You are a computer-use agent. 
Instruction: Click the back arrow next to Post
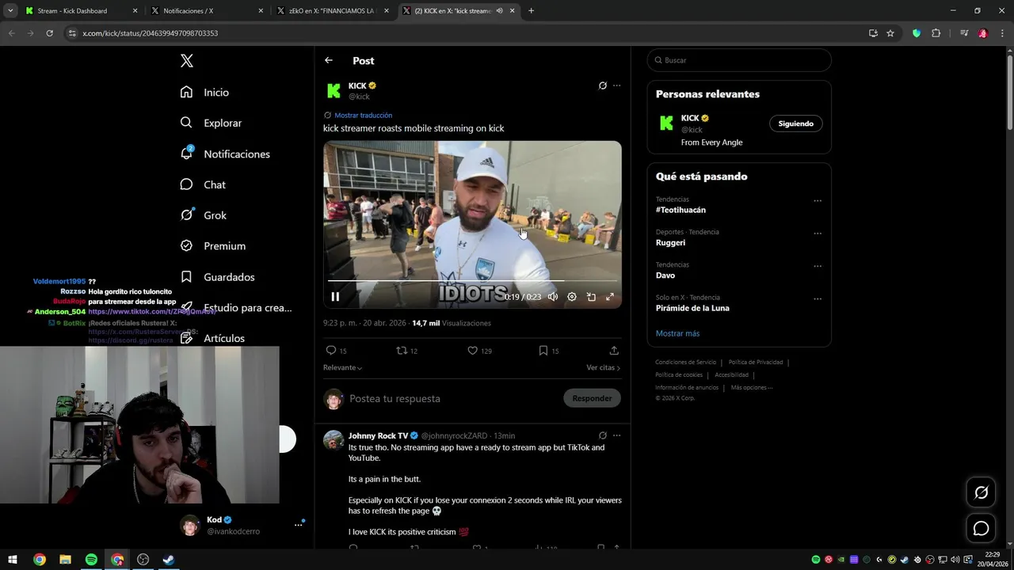tap(329, 60)
